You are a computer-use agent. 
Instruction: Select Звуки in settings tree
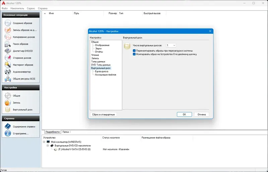(x=98, y=48)
